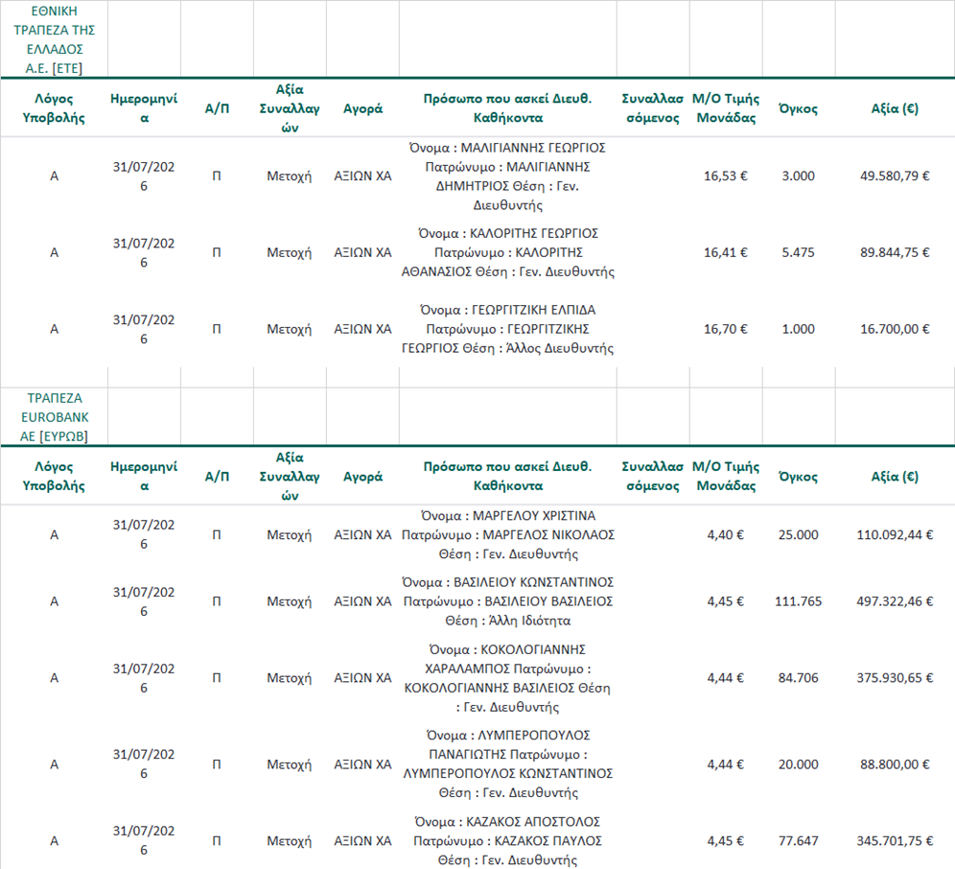Select volume cell 1.000

[799, 329]
